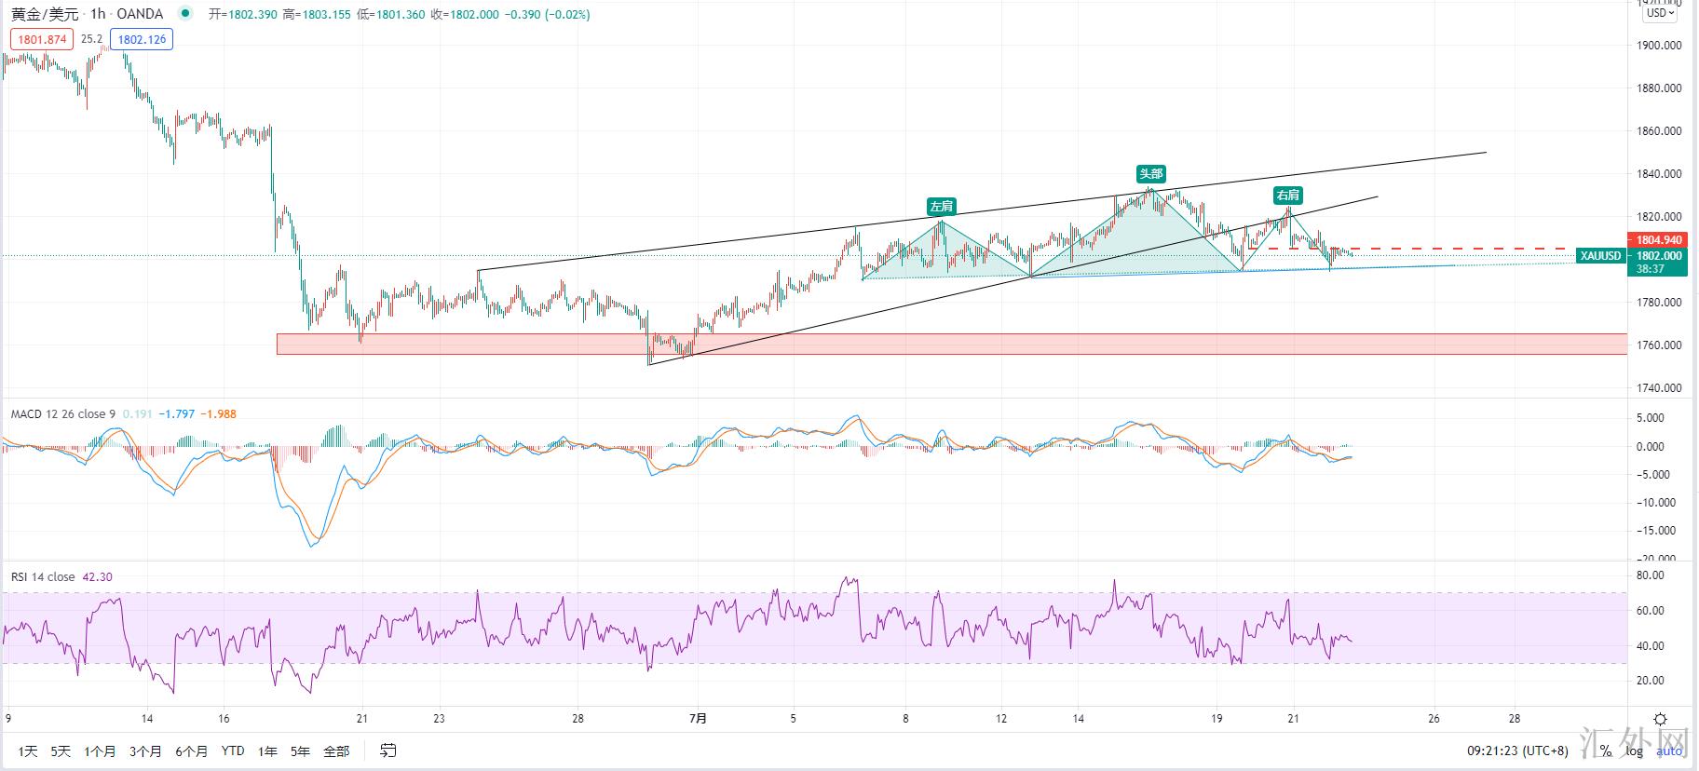Click the 左肩 left shoulder label
The width and height of the screenshot is (1699, 771).
point(941,206)
